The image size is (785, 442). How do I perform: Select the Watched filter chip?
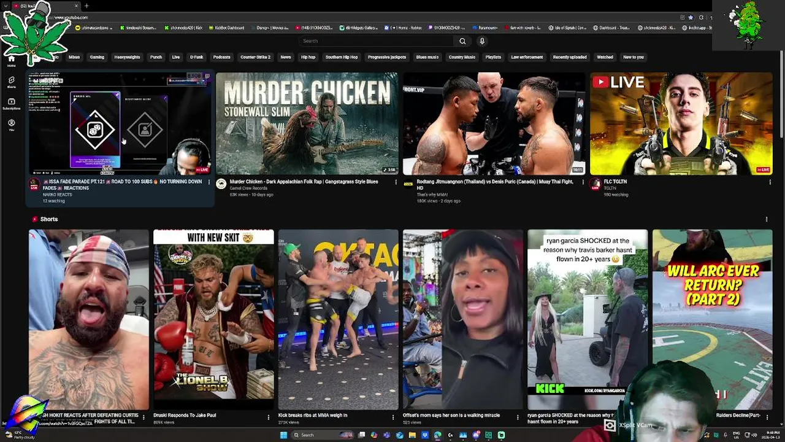pyautogui.click(x=605, y=57)
